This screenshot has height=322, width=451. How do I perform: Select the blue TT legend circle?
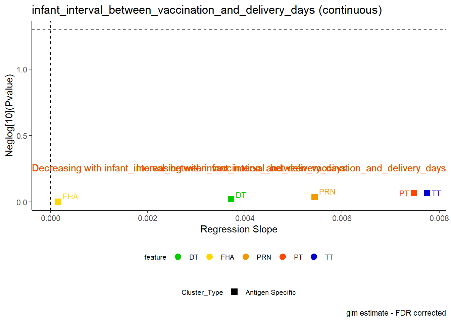pos(314,257)
